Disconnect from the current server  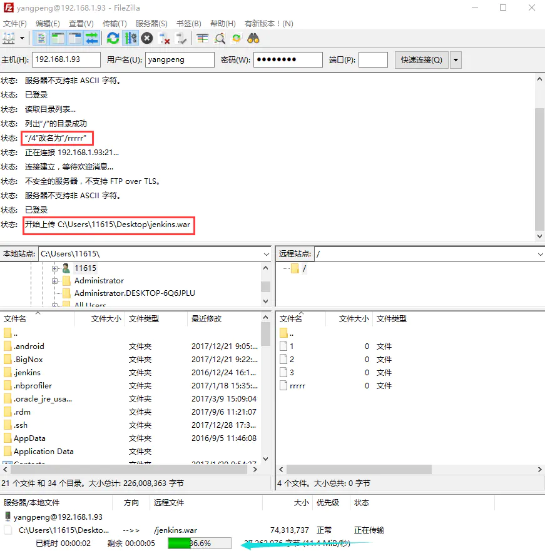pyautogui.click(x=165, y=38)
